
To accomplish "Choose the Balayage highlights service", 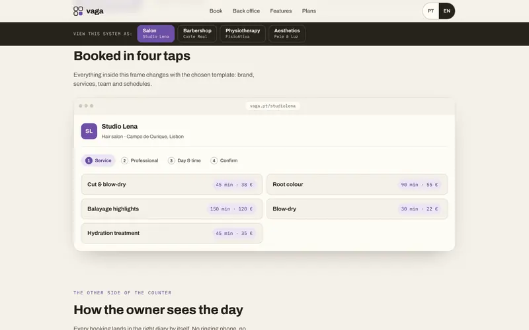I will click(x=172, y=209).
